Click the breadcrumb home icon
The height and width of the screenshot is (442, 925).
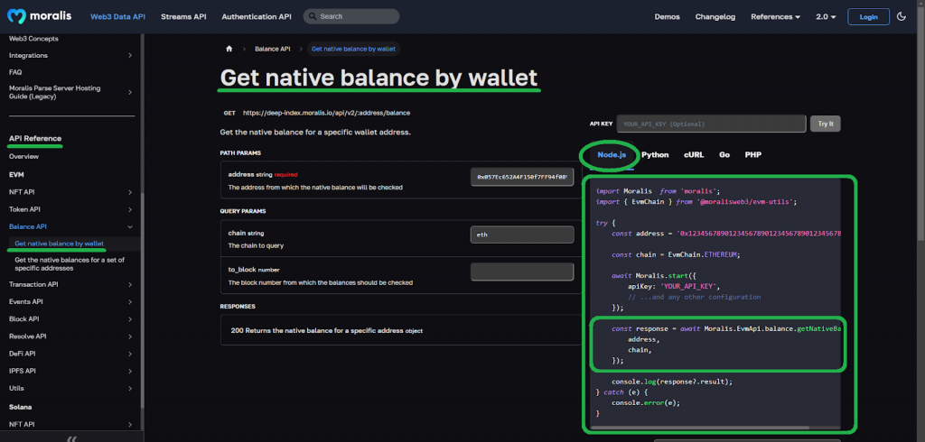point(229,49)
